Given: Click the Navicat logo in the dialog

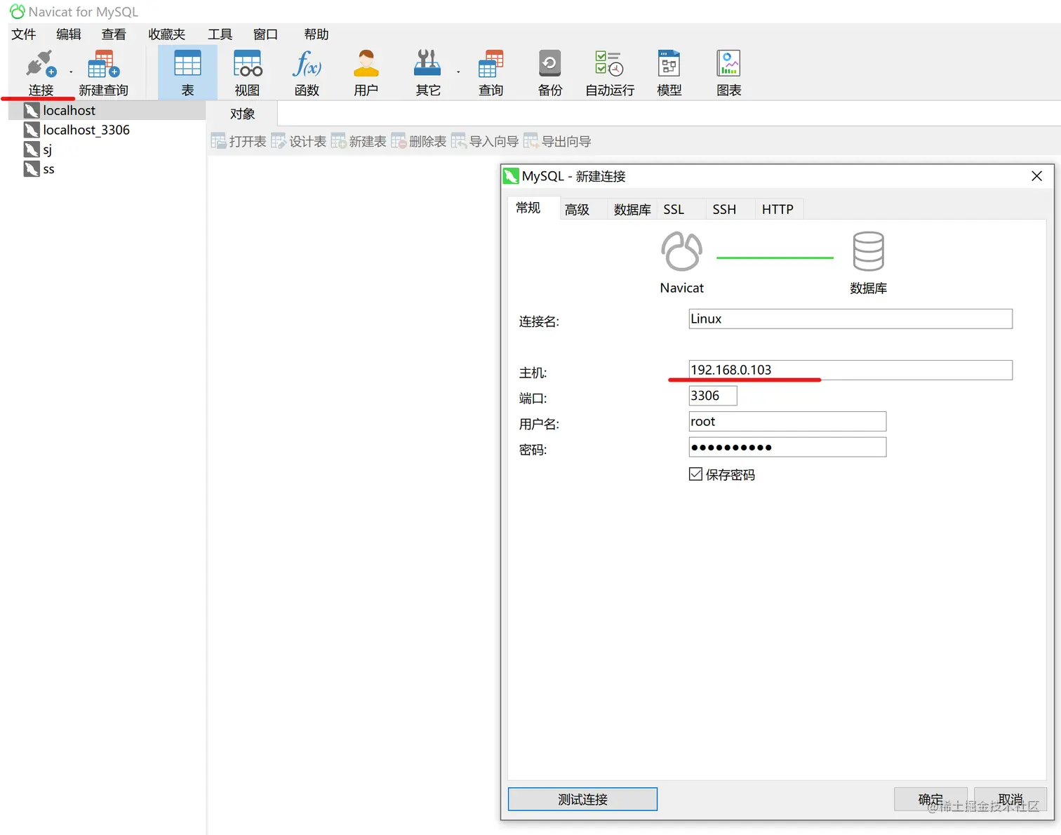Looking at the screenshot, I should [681, 251].
